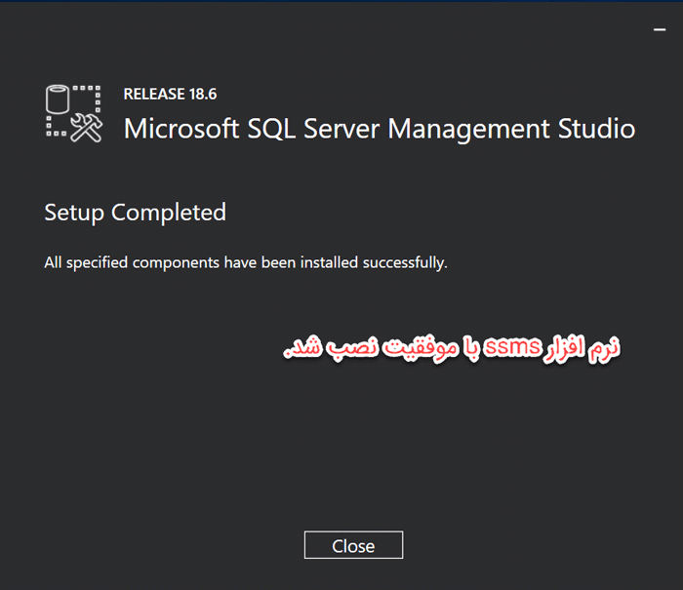The image size is (683, 590).
Task: Click the word Microsoft in the title
Action: point(181,129)
